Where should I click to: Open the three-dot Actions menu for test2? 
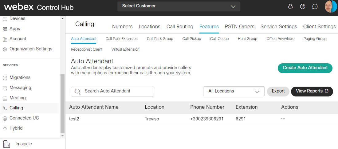(283, 119)
